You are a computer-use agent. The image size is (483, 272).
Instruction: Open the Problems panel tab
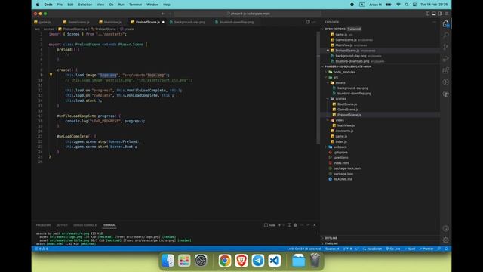(44, 225)
